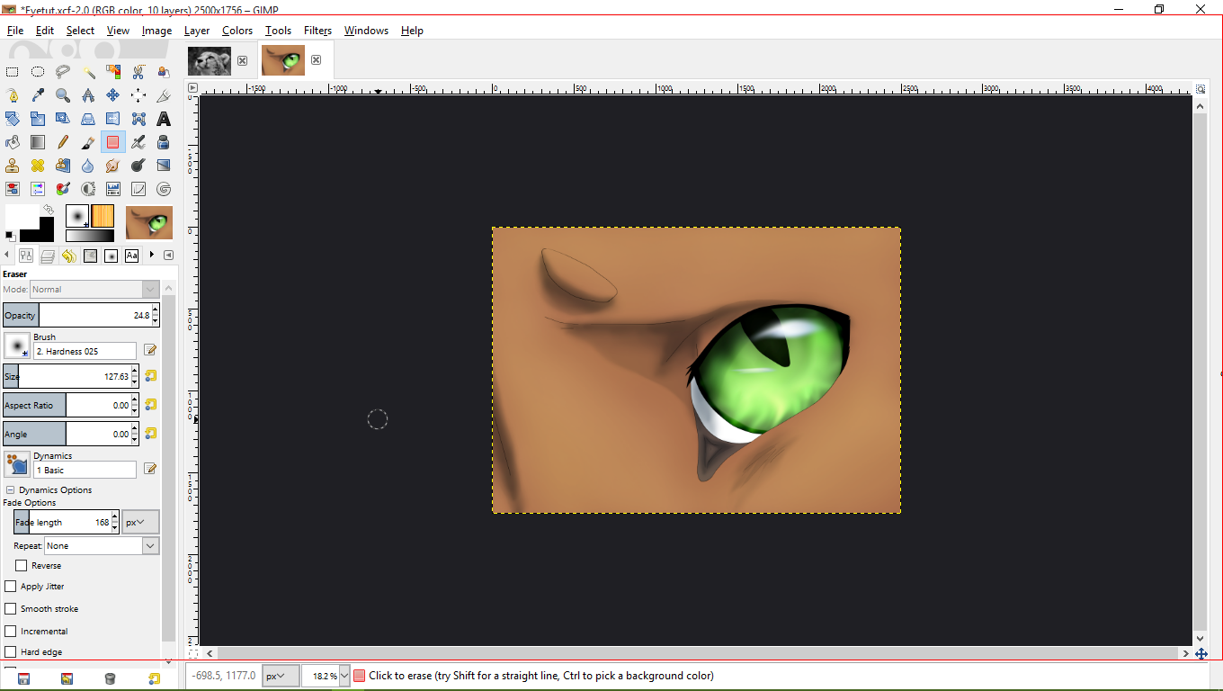This screenshot has width=1223, height=691.
Task: Select the Alignment tool
Action: (138, 95)
